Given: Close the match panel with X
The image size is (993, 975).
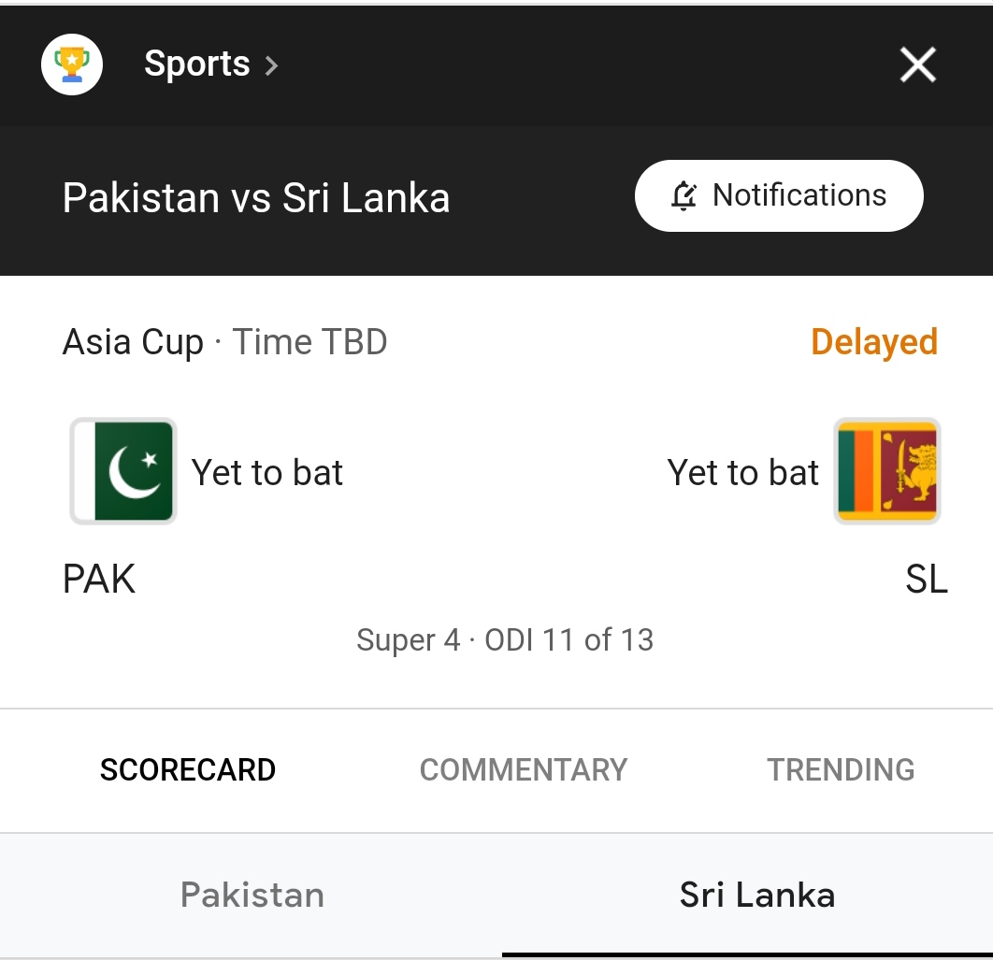Looking at the screenshot, I should coord(917,65).
